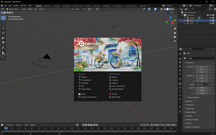Expand the Cube tree item arrow
The width and height of the screenshot is (216, 135).
pos(185,21)
